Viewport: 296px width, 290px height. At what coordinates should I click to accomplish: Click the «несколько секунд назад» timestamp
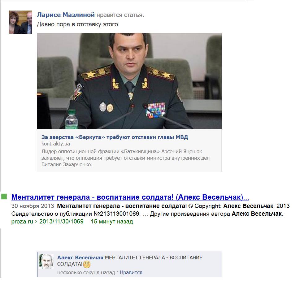point(86,273)
